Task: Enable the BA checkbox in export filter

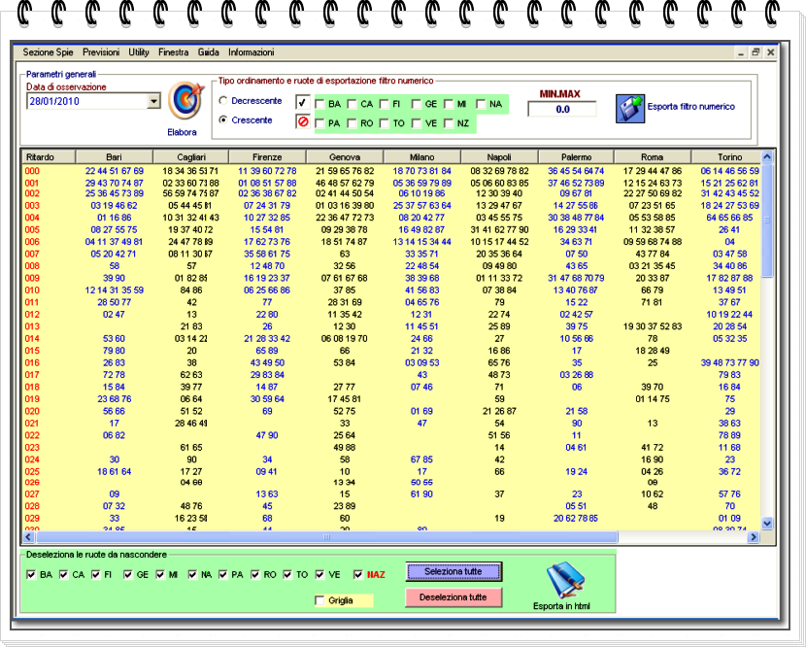Action: [x=319, y=104]
